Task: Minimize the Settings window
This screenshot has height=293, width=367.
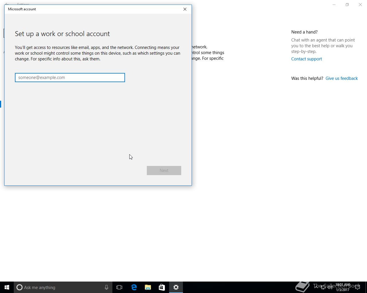Action: tap(334, 5)
